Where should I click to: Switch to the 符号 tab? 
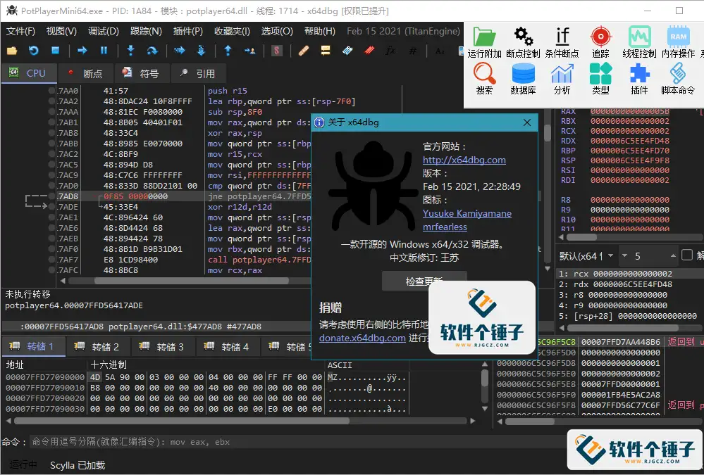point(141,74)
